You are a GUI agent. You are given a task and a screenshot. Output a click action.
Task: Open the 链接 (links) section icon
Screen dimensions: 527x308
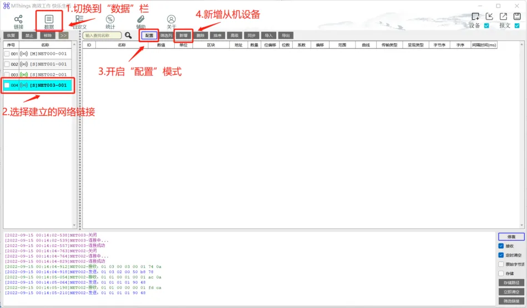(x=18, y=19)
